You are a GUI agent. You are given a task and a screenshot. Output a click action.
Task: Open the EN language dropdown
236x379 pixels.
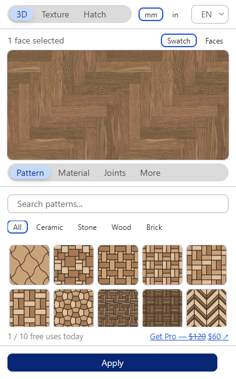click(x=210, y=14)
